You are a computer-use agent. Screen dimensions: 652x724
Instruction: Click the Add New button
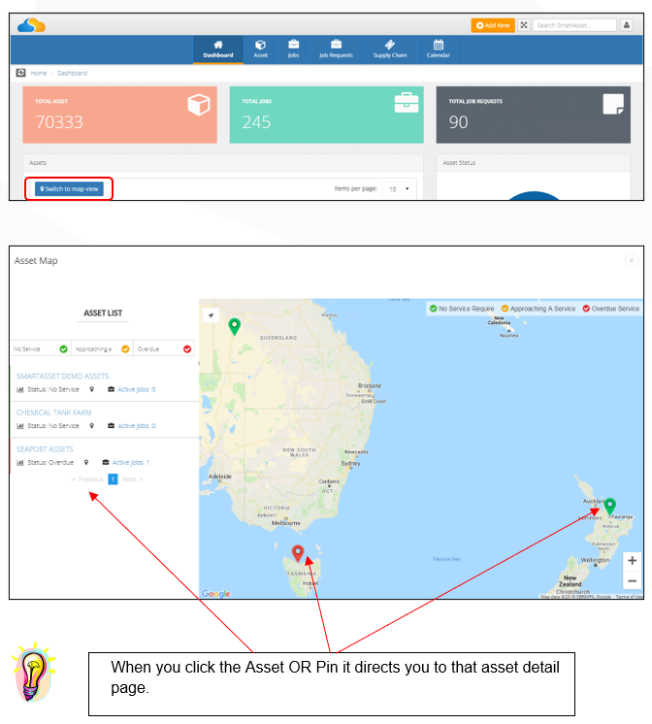tap(493, 25)
